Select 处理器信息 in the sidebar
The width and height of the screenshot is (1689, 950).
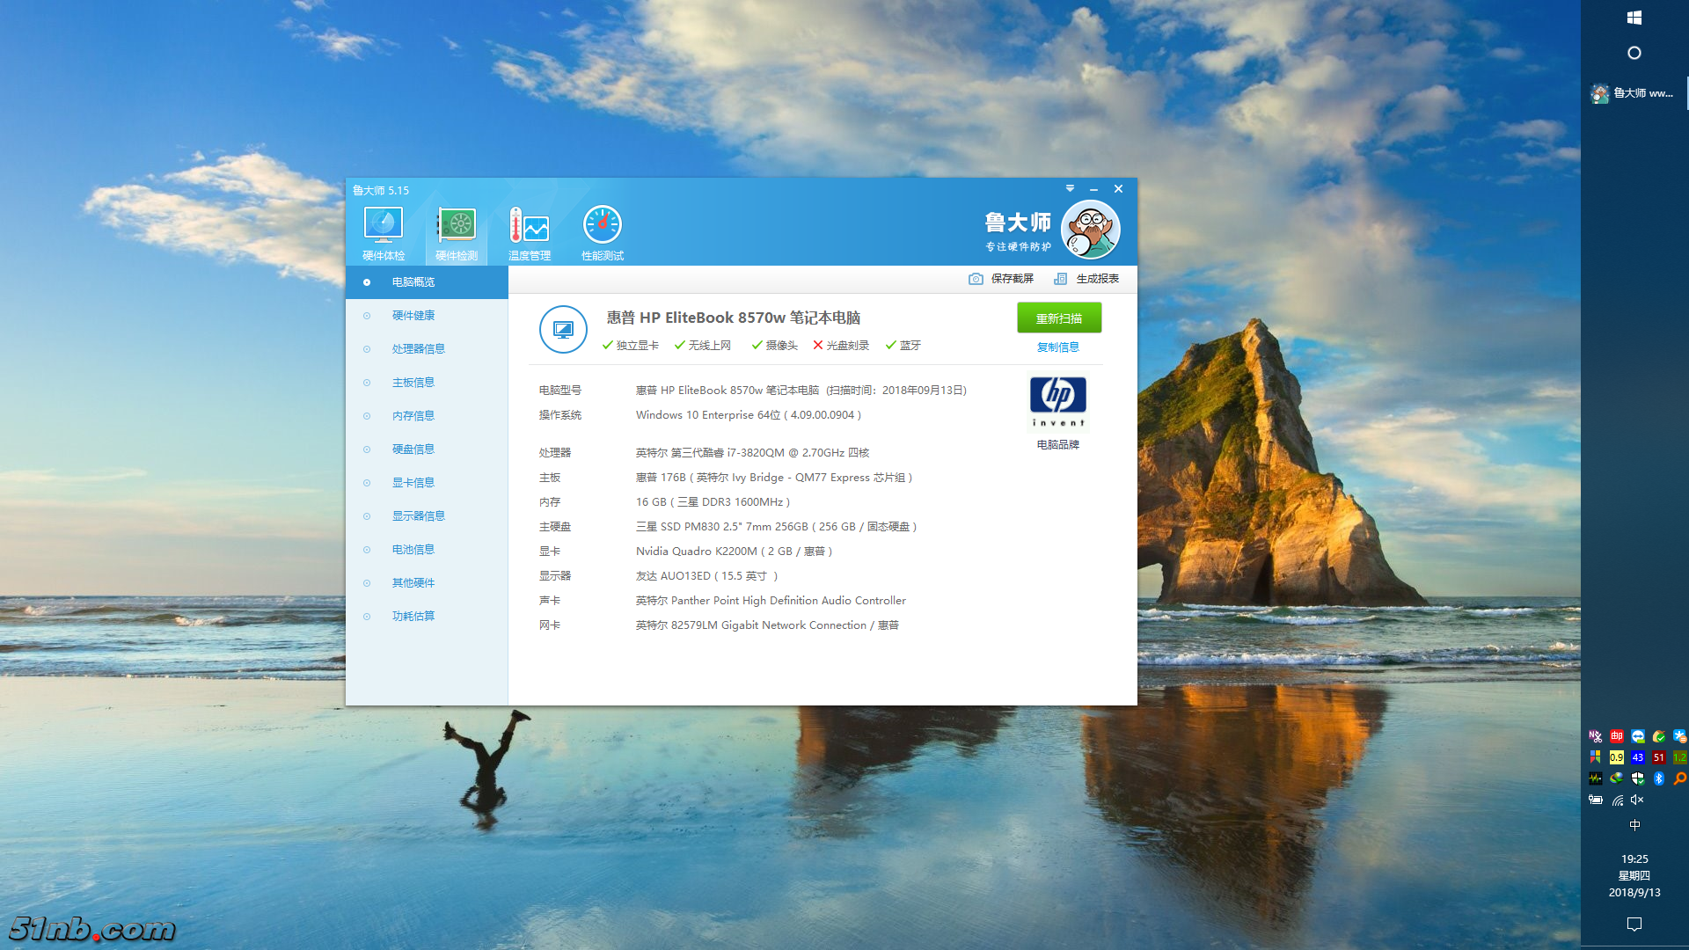coord(427,349)
